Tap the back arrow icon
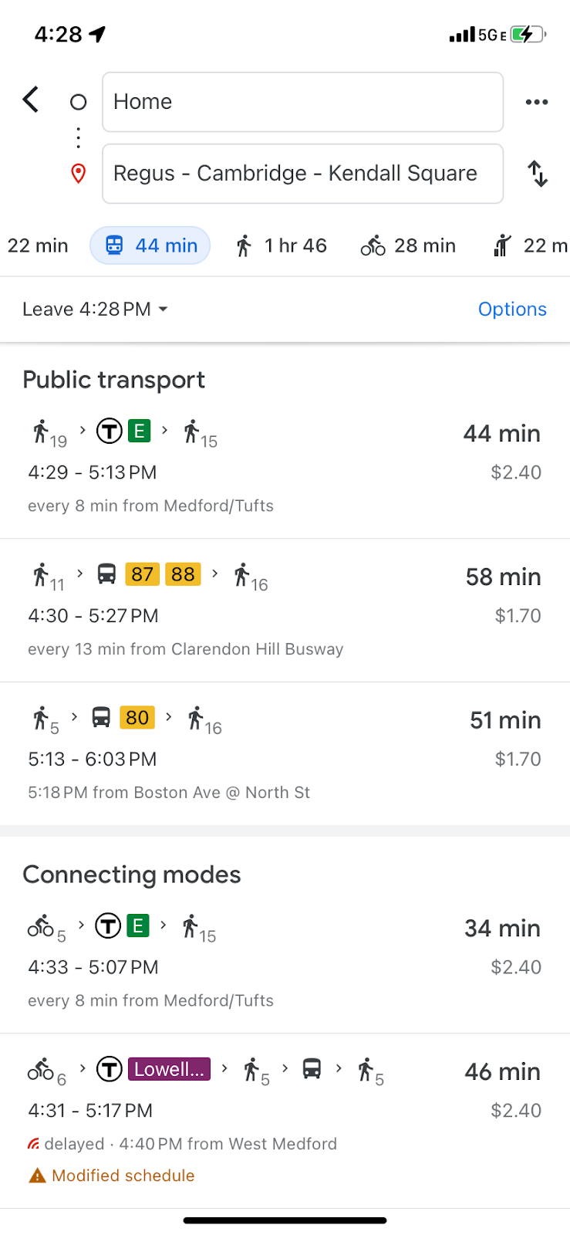Image resolution: width=570 pixels, height=1235 pixels. 31,100
